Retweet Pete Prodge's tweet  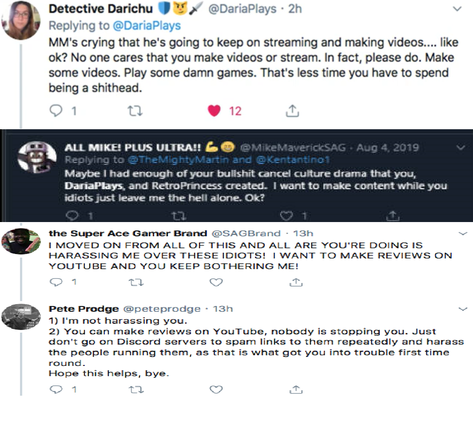point(133,389)
